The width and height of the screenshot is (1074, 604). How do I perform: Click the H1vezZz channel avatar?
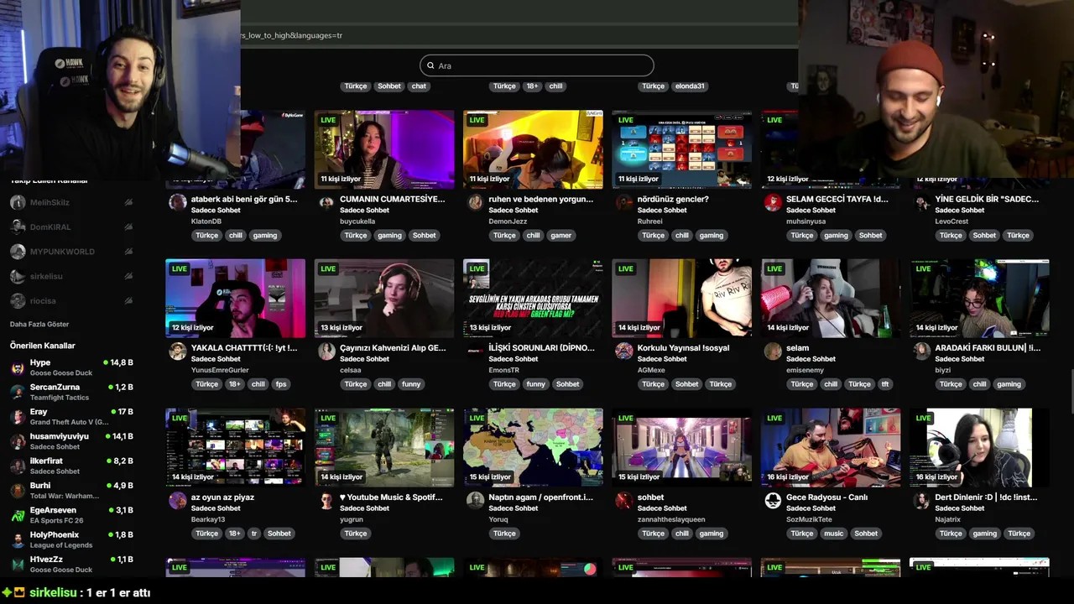pos(18,564)
